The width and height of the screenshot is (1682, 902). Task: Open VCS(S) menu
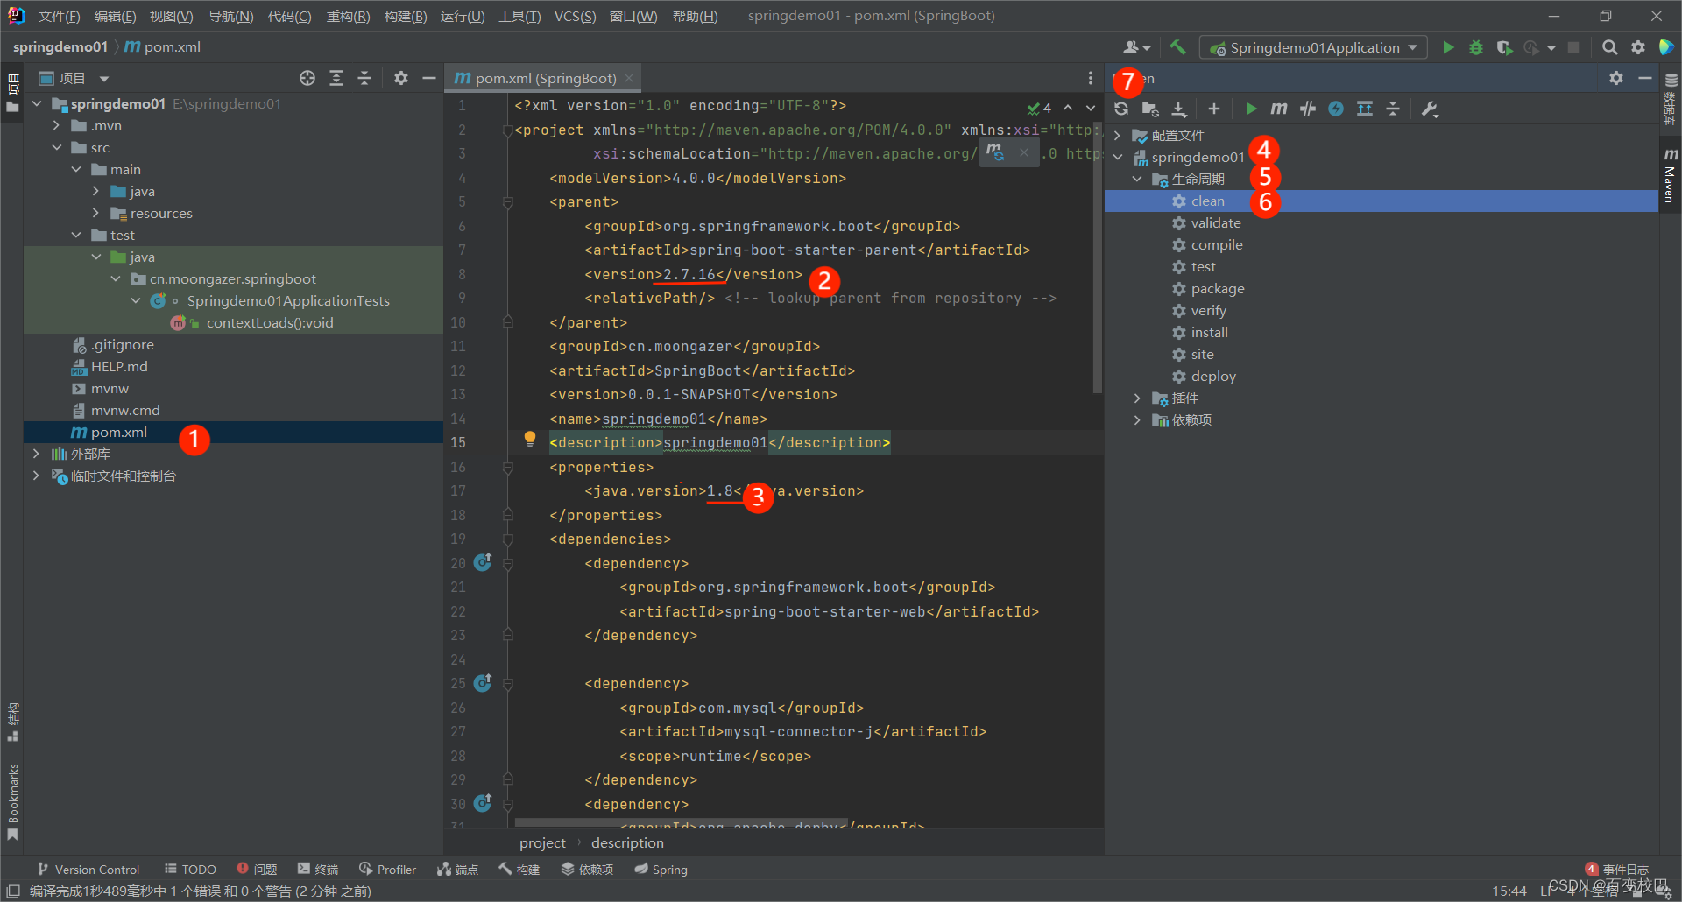tap(575, 16)
